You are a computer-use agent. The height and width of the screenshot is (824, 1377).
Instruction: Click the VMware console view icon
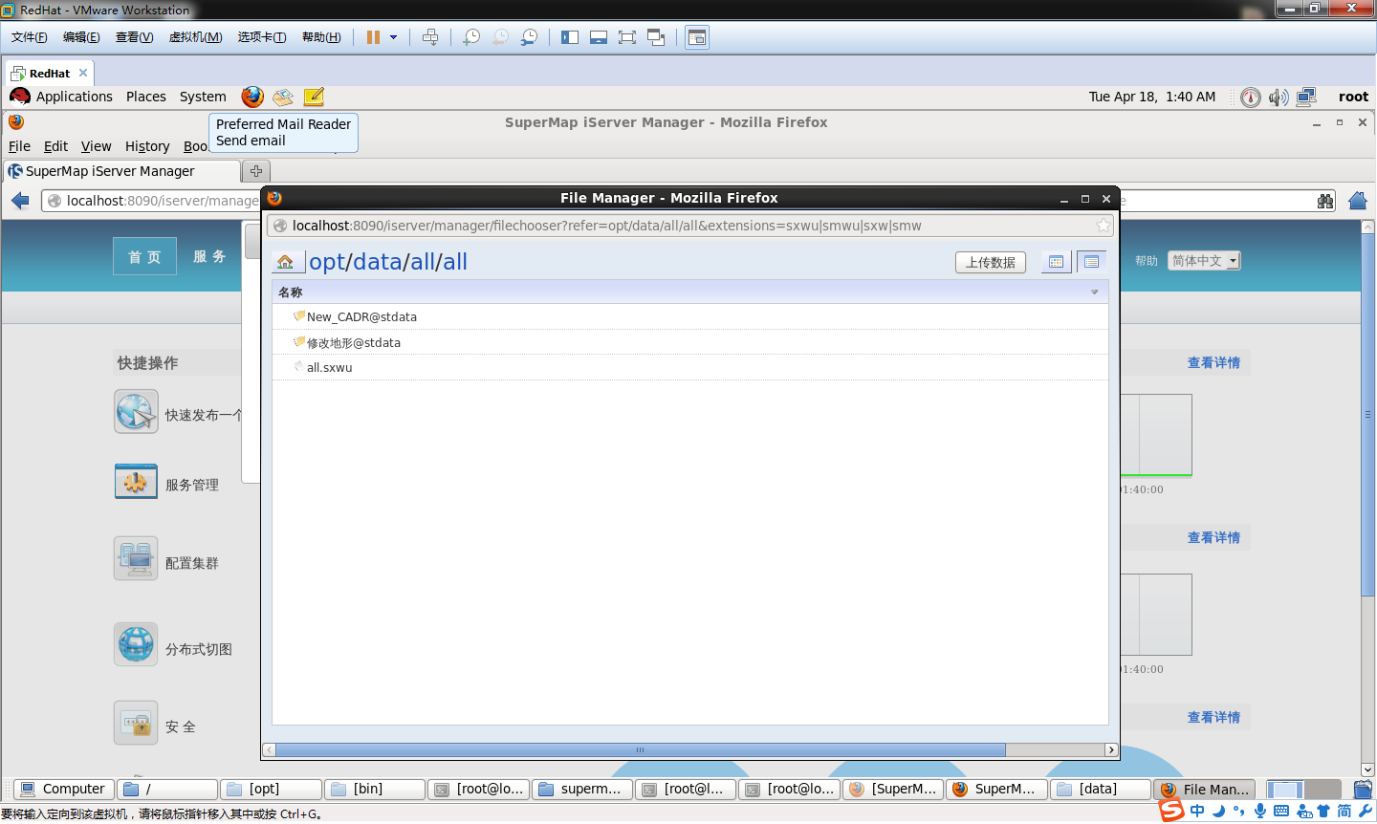(697, 37)
